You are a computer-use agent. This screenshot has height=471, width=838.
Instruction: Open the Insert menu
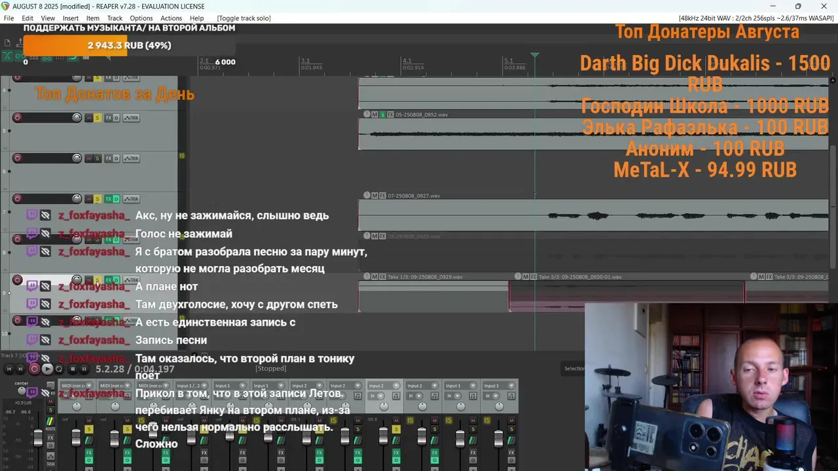[70, 18]
